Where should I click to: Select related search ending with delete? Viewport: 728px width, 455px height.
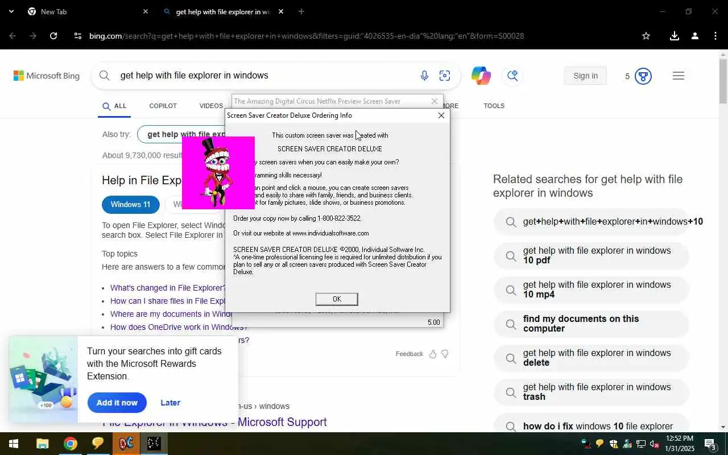click(591, 358)
